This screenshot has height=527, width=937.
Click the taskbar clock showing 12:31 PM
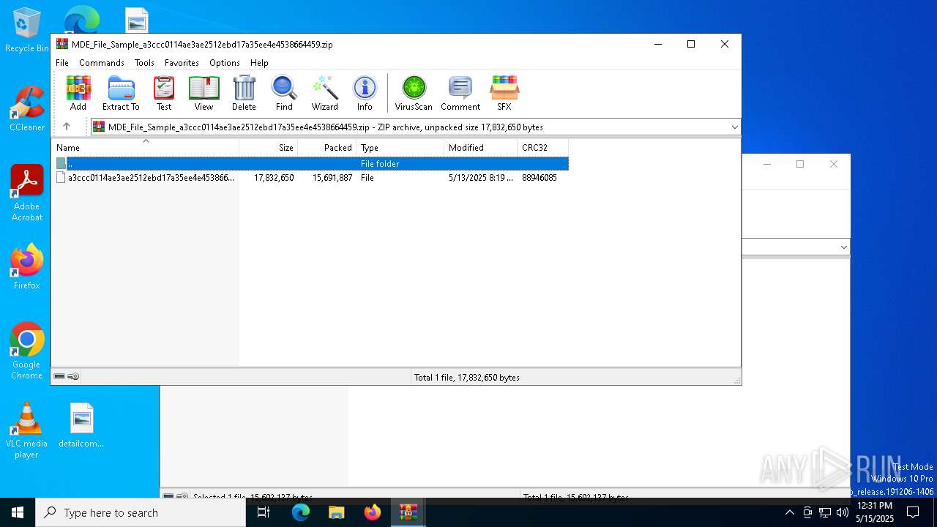point(875,512)
